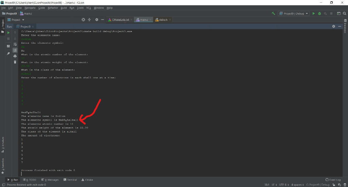
Task: Open the Edit menu
Action: click(x=11, y=8)
